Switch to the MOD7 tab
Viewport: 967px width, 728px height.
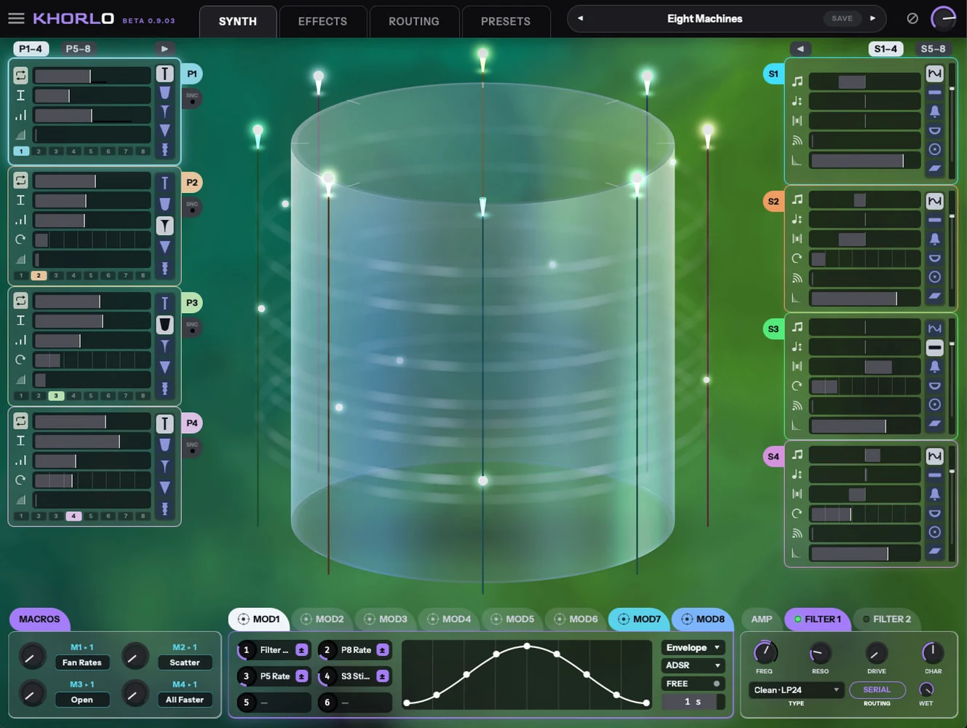click(639, 620)
